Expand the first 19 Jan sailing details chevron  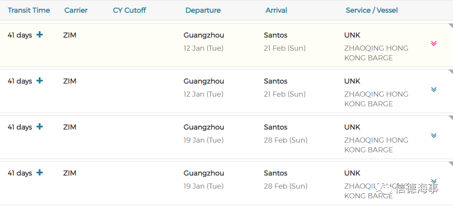434,135
